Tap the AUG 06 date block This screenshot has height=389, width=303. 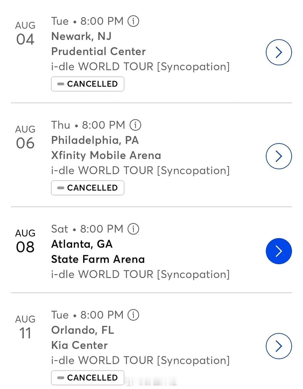pos(25,137)
